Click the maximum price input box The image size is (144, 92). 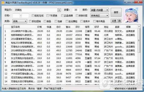click(25, 15)
